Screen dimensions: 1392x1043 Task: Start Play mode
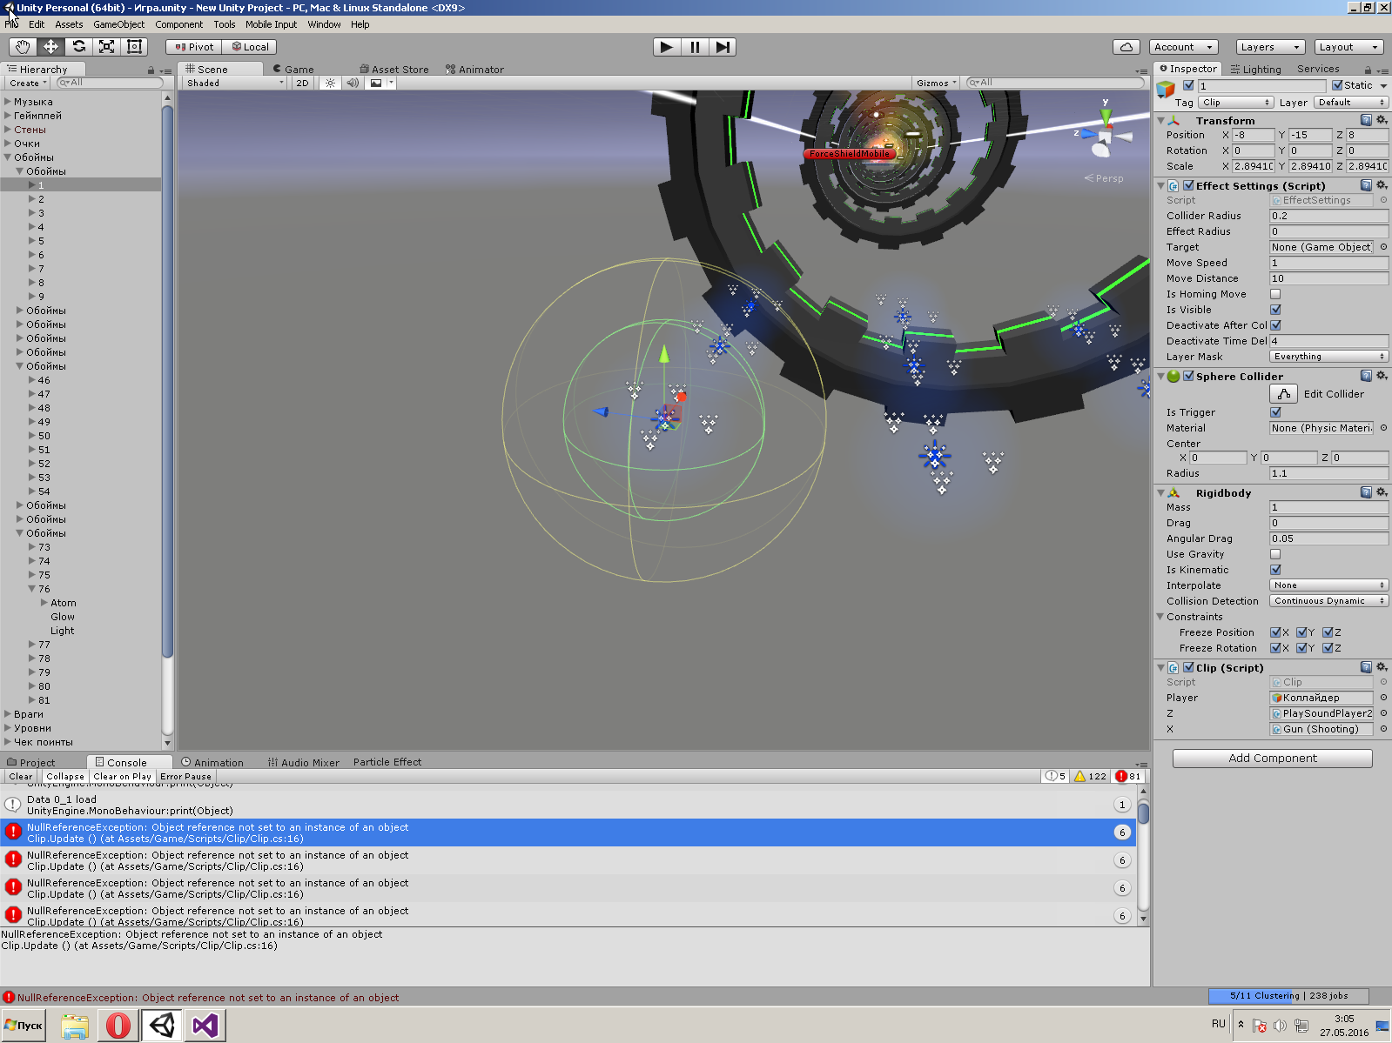tap(667, 47)
